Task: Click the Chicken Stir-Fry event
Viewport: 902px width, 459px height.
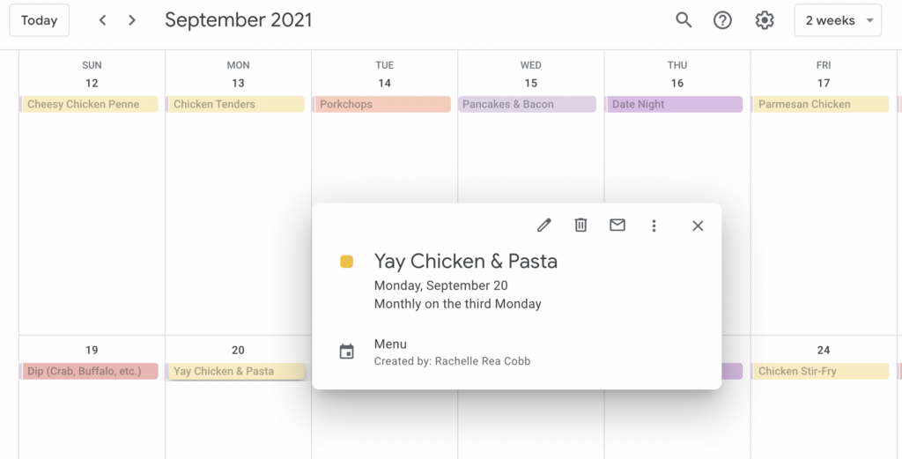Action: pyautogui.click(x=820, y=372)
